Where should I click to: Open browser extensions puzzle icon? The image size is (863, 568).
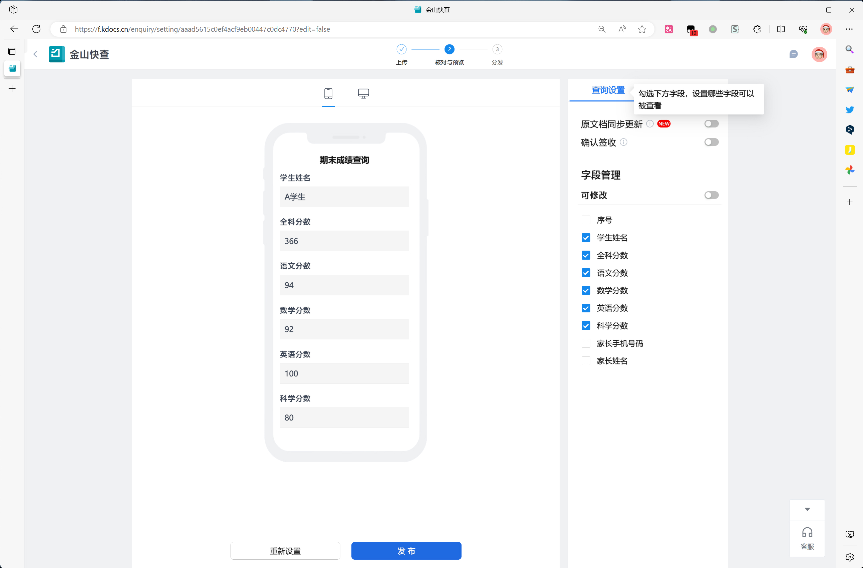coord(757,29)
